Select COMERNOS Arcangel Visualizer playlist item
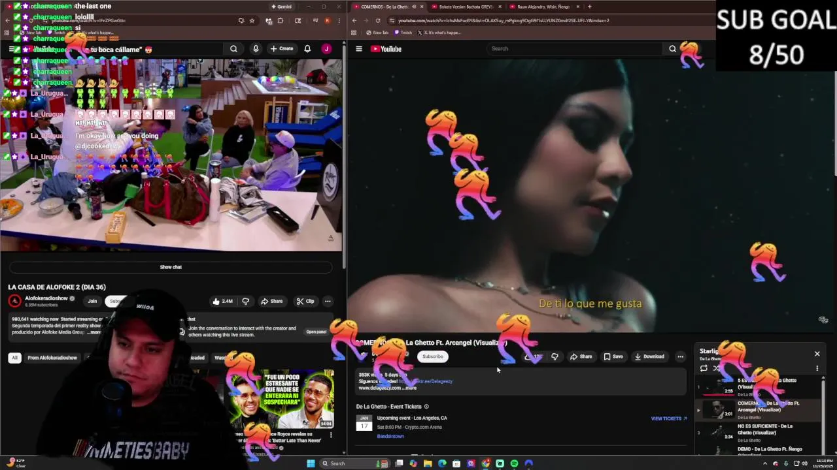 [x=759, y=409]
